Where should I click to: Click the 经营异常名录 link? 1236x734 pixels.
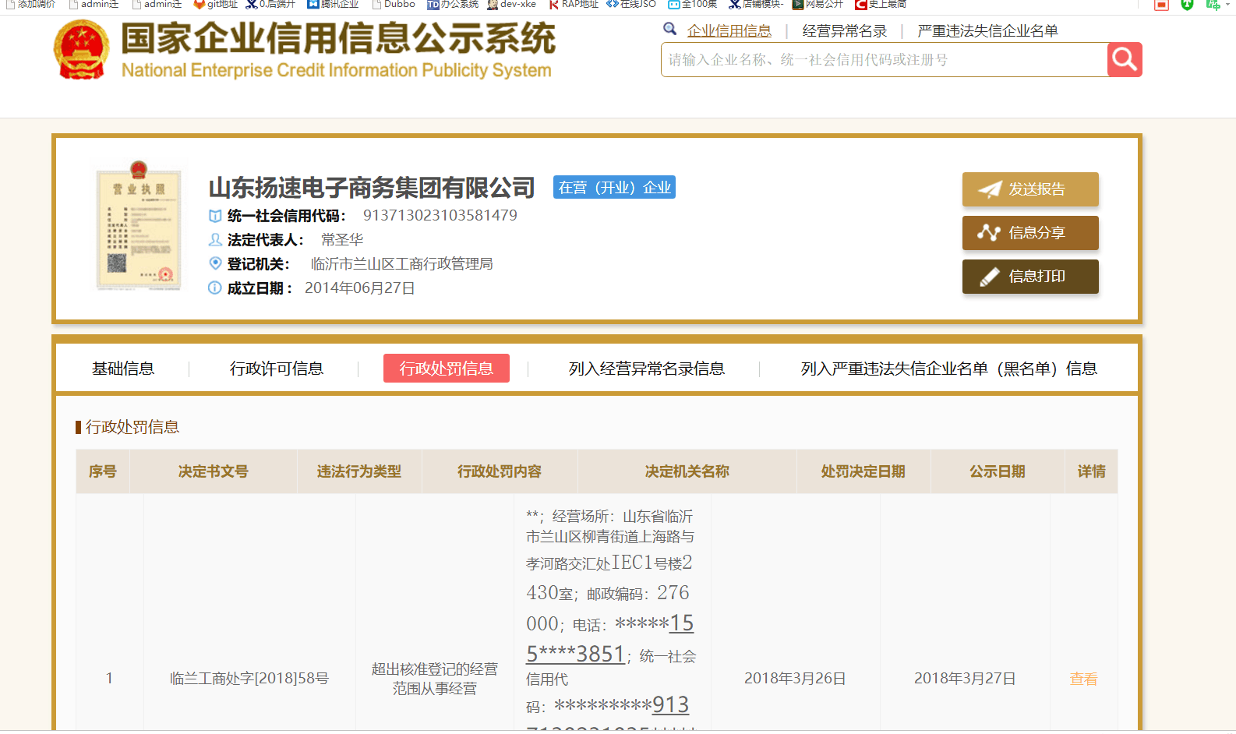pos(844,31)
